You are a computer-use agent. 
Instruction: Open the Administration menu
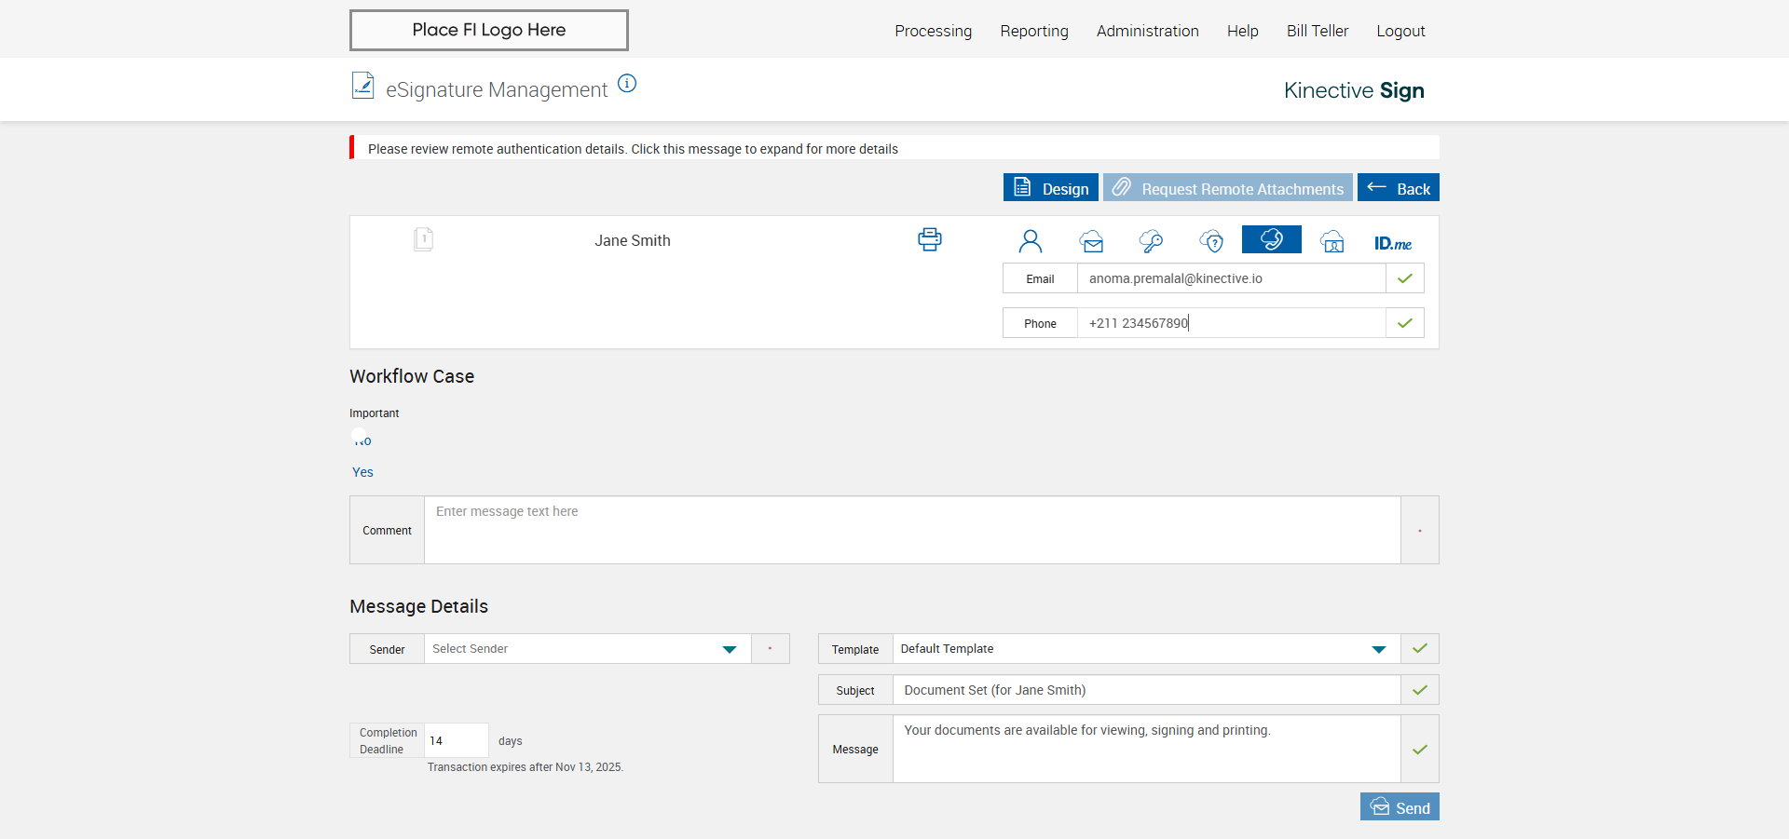[x=1147, y=31]
